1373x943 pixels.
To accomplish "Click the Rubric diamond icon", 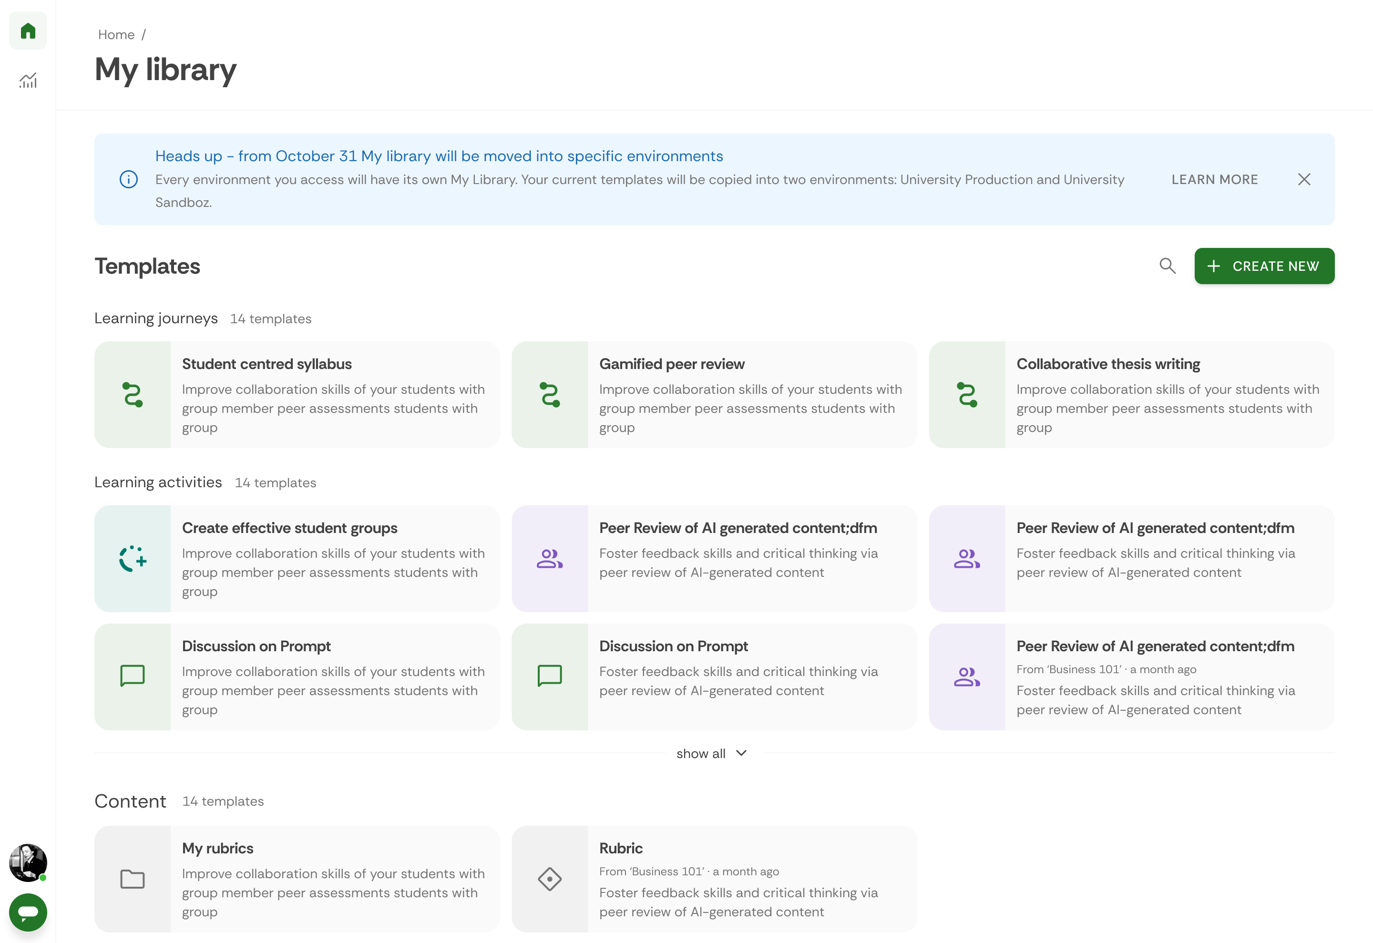I will pyautogui.click(x=549, y=879).
